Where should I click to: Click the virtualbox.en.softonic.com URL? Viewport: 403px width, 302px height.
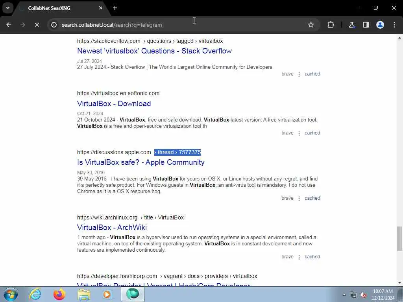pyautogui.click(x=118, y=93)
